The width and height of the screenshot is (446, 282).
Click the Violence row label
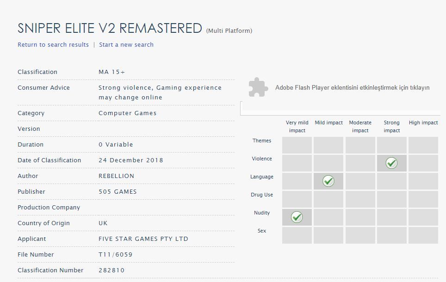point(262,159)
